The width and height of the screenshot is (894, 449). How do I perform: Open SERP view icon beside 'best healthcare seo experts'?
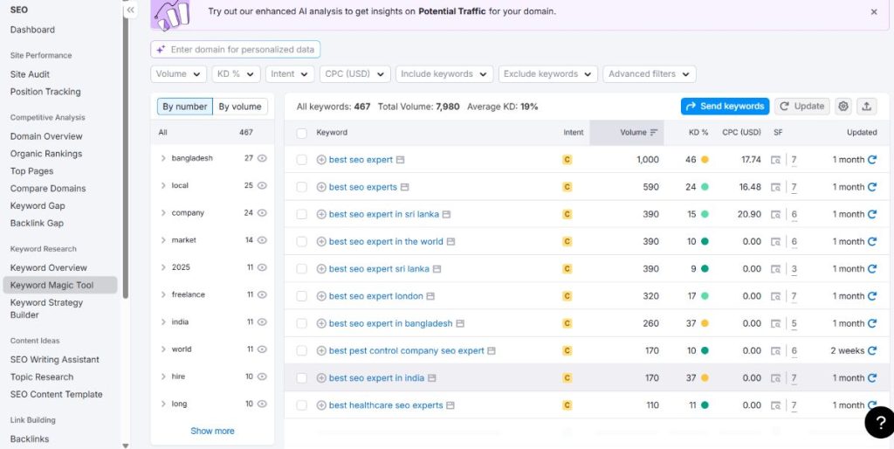tap(450, 405)
